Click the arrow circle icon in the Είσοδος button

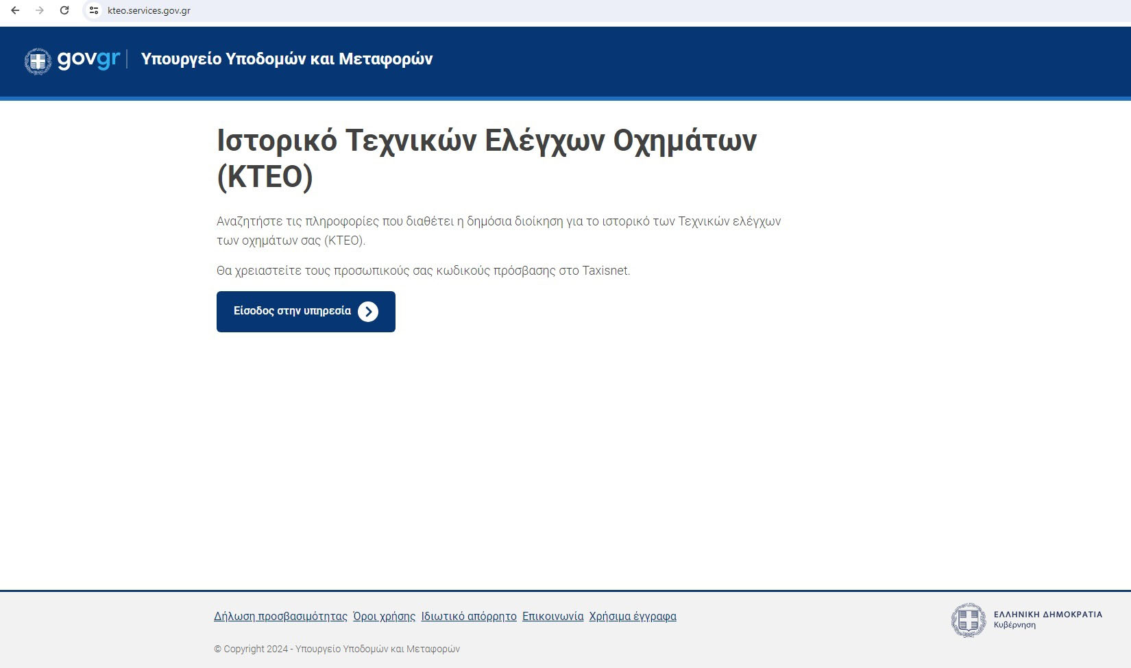(368, 312)
